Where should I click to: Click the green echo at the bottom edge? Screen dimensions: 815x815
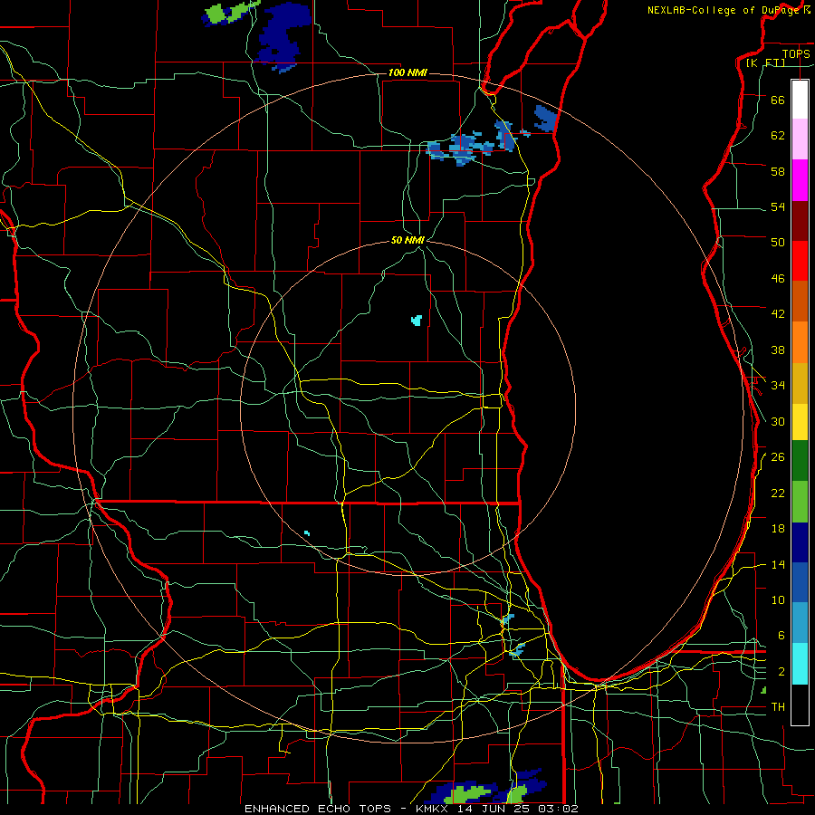tap(468, 793)
